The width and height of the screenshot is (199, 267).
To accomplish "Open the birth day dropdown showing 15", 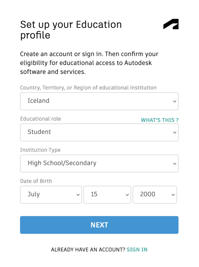I will [x=107, y=195].
